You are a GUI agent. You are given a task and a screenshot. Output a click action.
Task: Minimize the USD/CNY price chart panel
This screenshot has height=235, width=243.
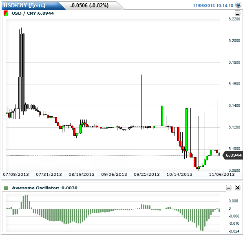(x=237, y=13)
